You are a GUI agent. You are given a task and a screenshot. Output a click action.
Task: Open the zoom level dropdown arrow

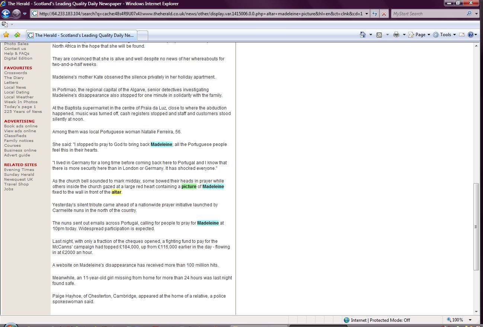pyautogui.click(x=470, y=320)
